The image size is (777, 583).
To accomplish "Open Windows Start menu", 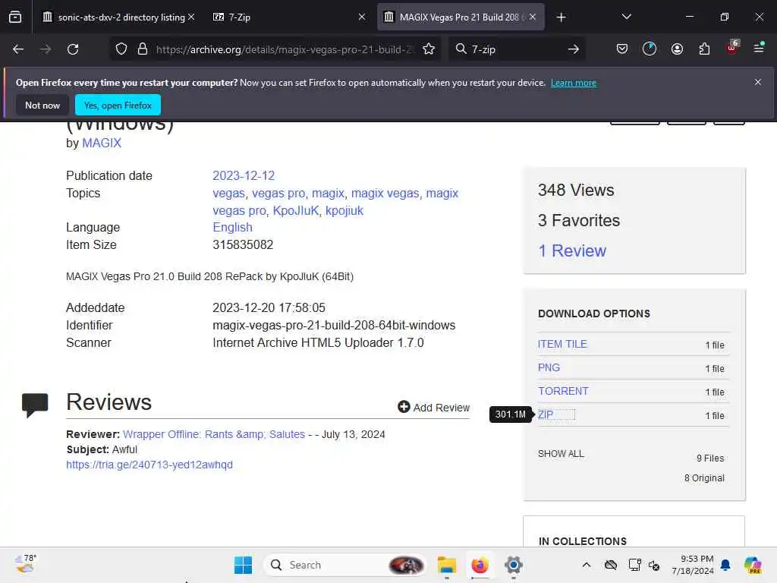I will coord(243,565).
